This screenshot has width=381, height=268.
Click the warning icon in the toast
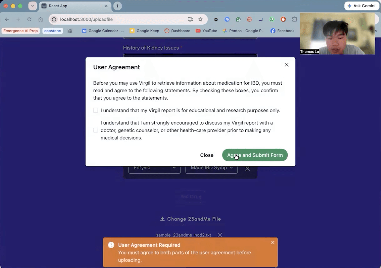click(111, 245)
